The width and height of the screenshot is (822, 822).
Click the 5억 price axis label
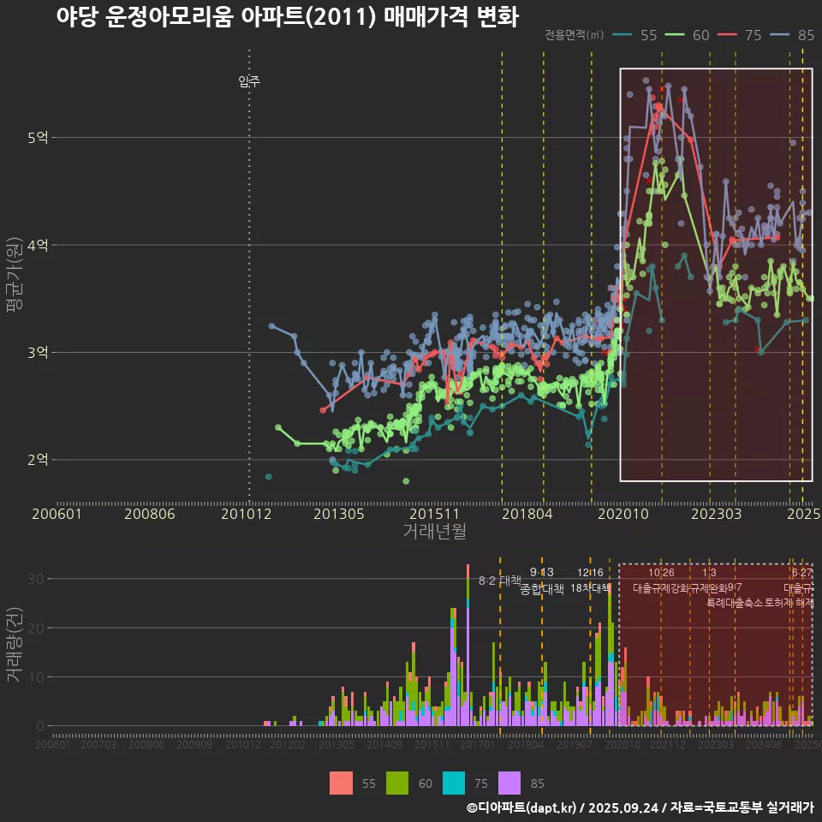[x=39, y=137]
